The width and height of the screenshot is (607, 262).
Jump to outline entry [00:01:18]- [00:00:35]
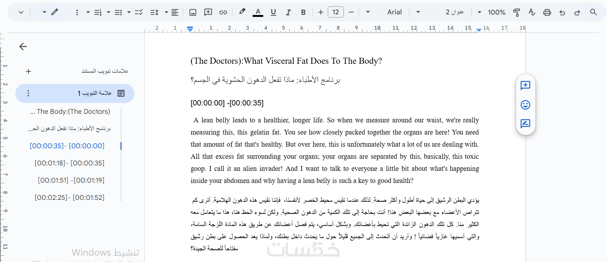(69, 163)
